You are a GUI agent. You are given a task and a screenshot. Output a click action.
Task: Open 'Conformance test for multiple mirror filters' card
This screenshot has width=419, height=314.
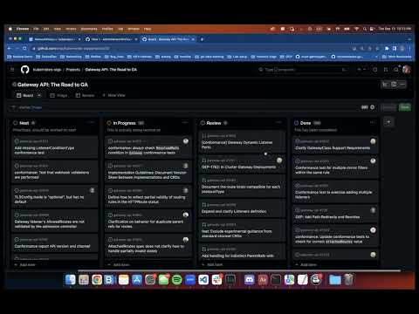click(x=335, y=167)
